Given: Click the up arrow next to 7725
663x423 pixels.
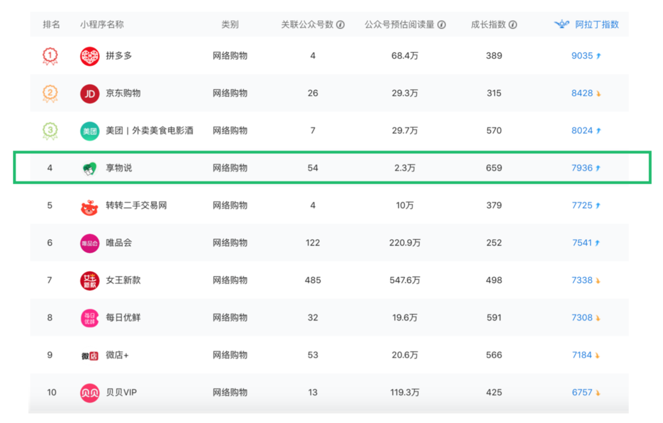Looking at the screenshot, I should point(599,205).
